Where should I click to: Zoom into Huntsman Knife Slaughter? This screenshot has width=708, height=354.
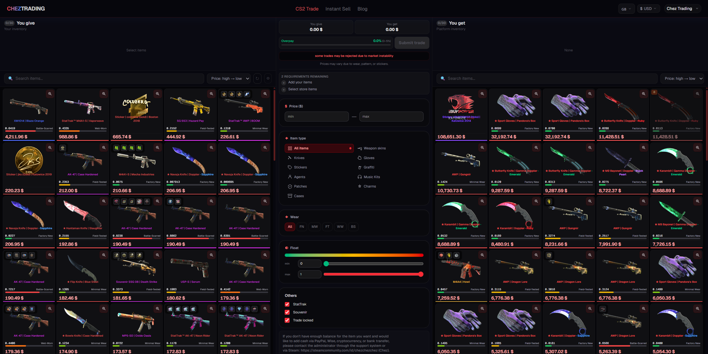pos(104,201)
